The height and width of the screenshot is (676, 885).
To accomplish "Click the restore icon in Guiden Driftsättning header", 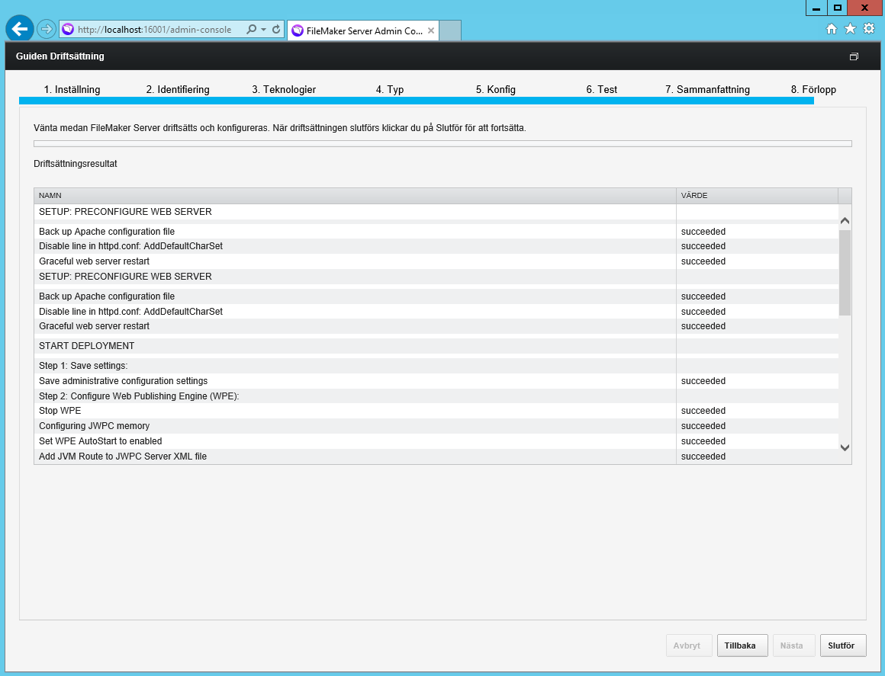I will click(854, 56).
